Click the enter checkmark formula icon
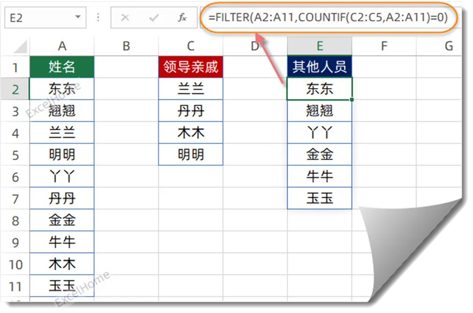The image size is (473, 313). (154, 18)
